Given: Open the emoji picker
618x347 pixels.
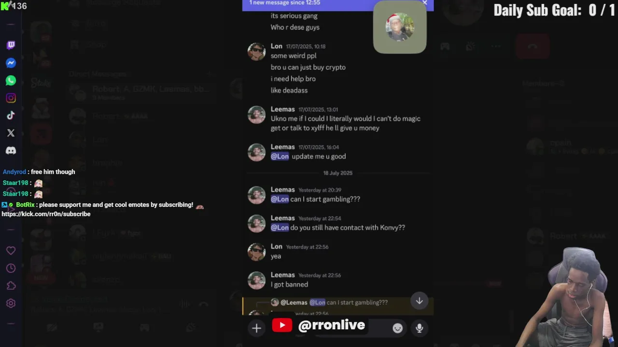Looking at the screenshot, I should tap(397, 328).
